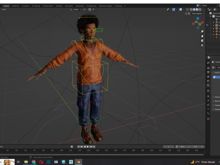Screen dimensions: 220x165
Task: Open the Sculpting workspace tab
Action: [x=25, y=6]
